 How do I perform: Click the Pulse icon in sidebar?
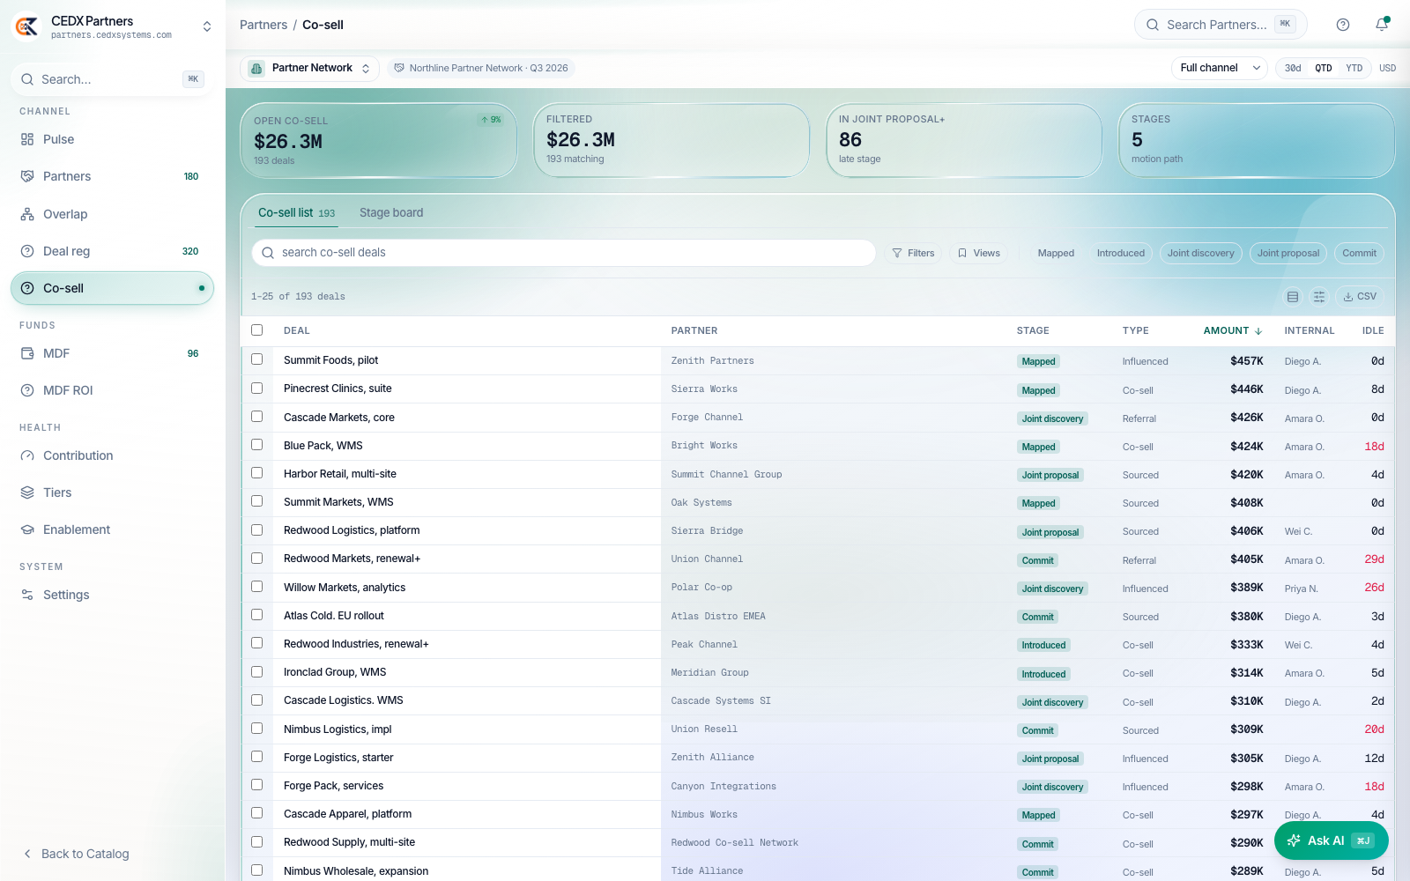(27, 139)
